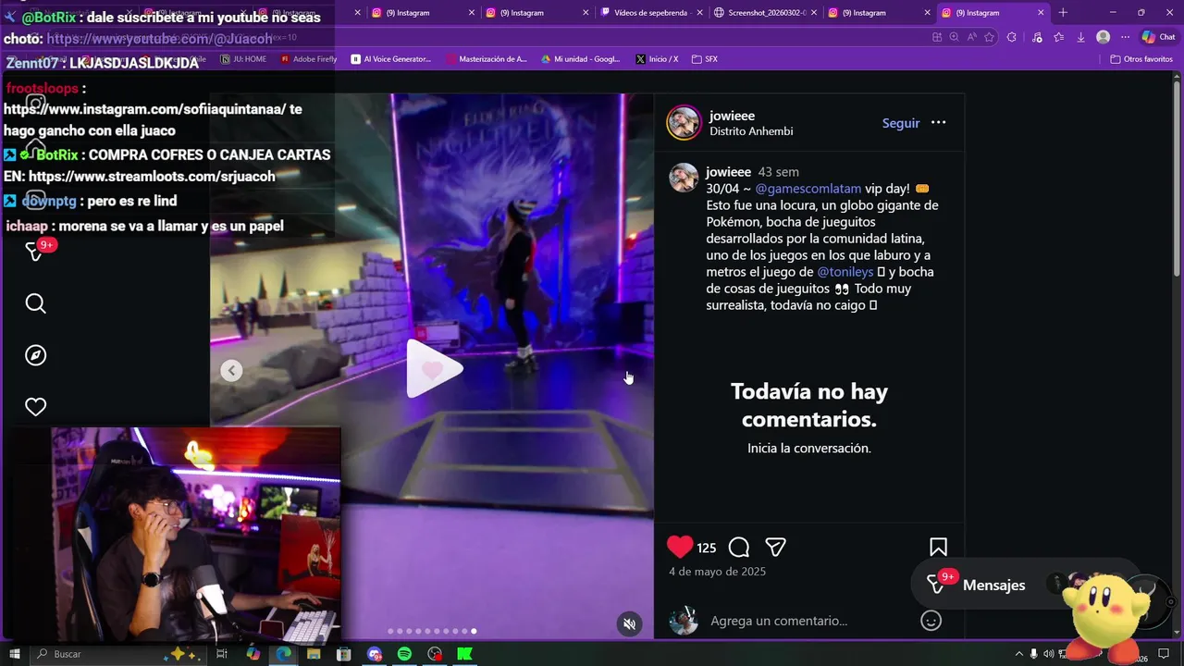Open the likes count 125

(707, 548)
